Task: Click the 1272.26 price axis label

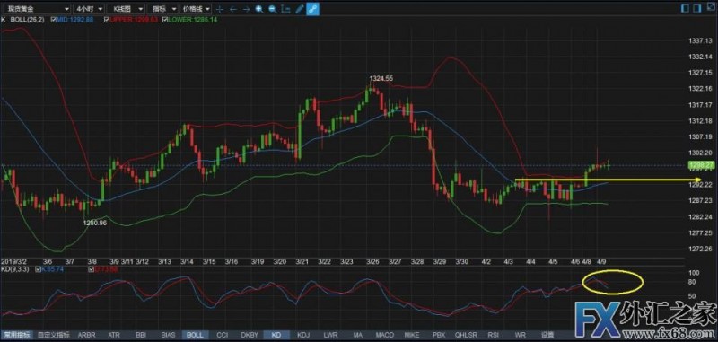Action: (700, 249)
